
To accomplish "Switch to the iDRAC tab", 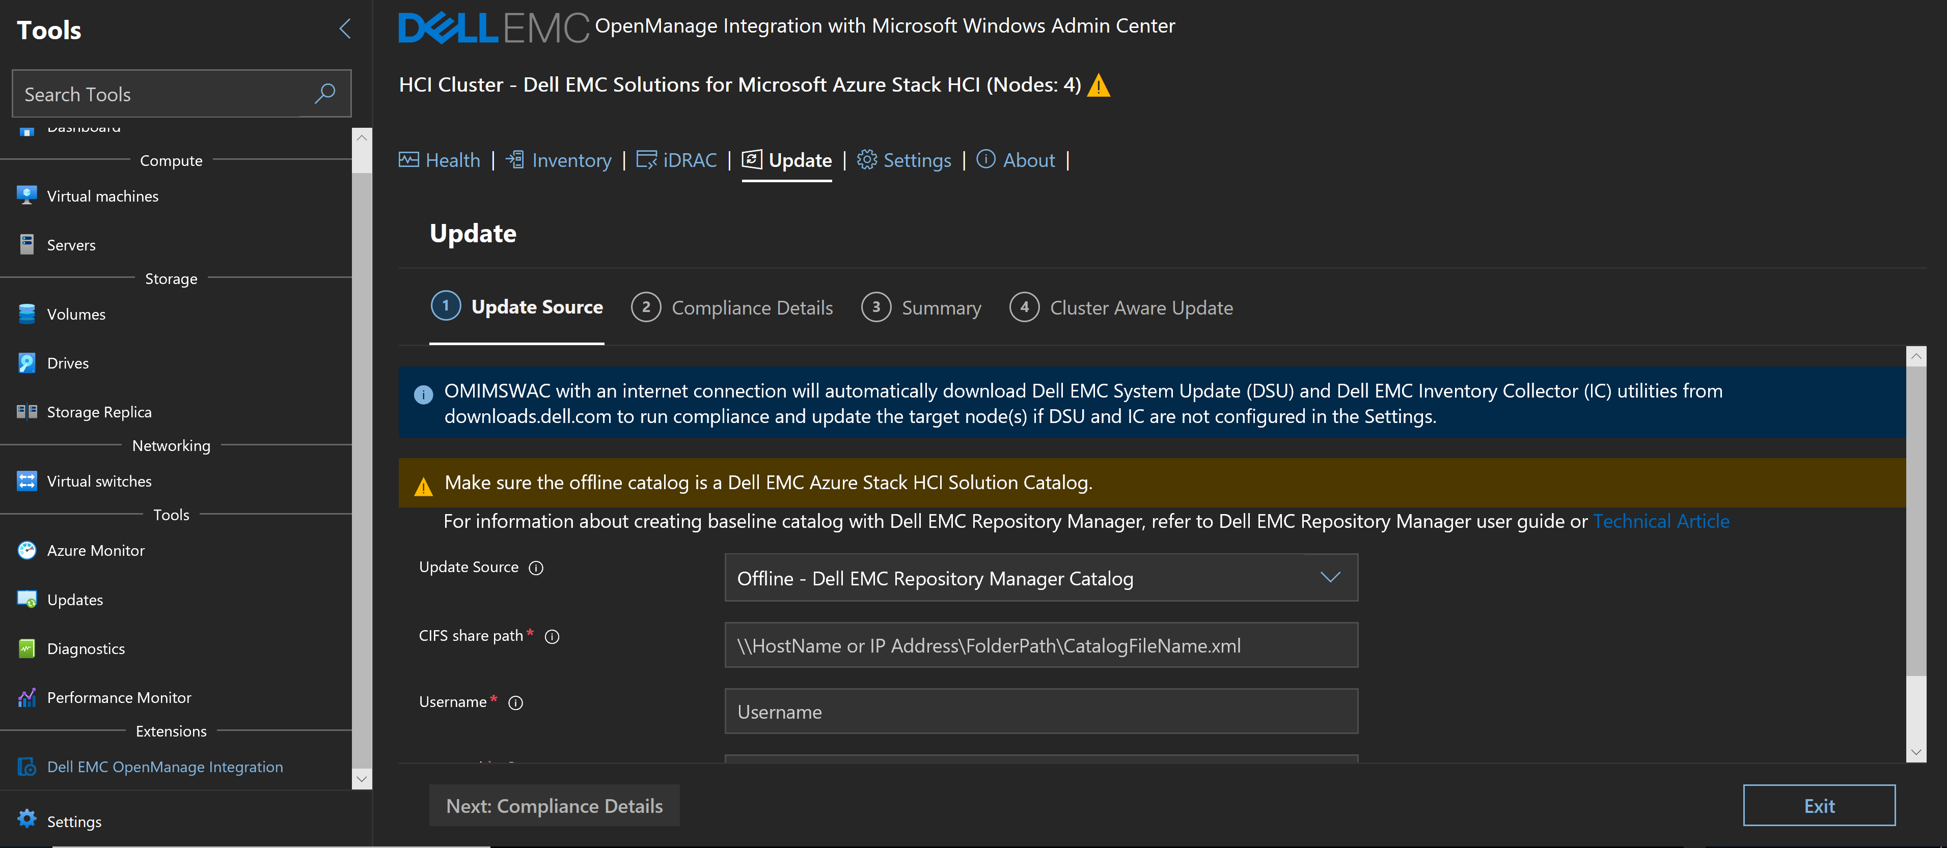I will tap(676, 160).
